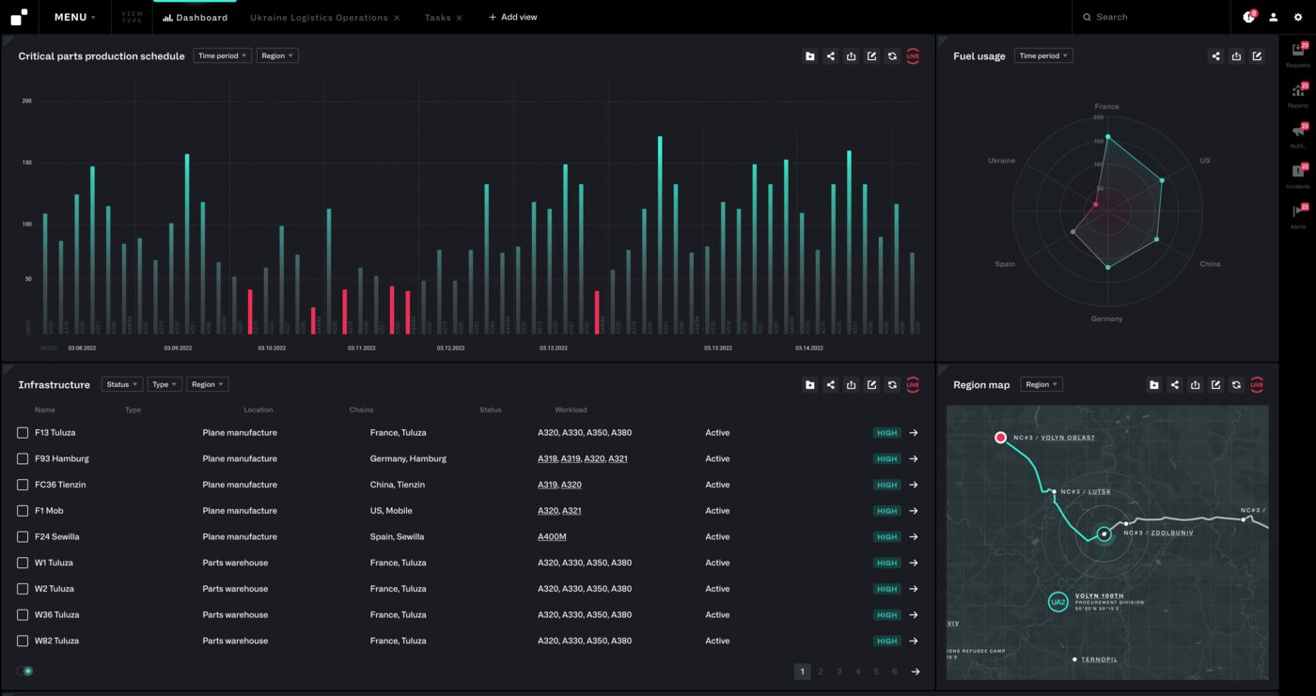Image resolution: width=1316 pixels, height=696 pixels.
Task: Open the A400M workload link
Action: pos(552,537)
